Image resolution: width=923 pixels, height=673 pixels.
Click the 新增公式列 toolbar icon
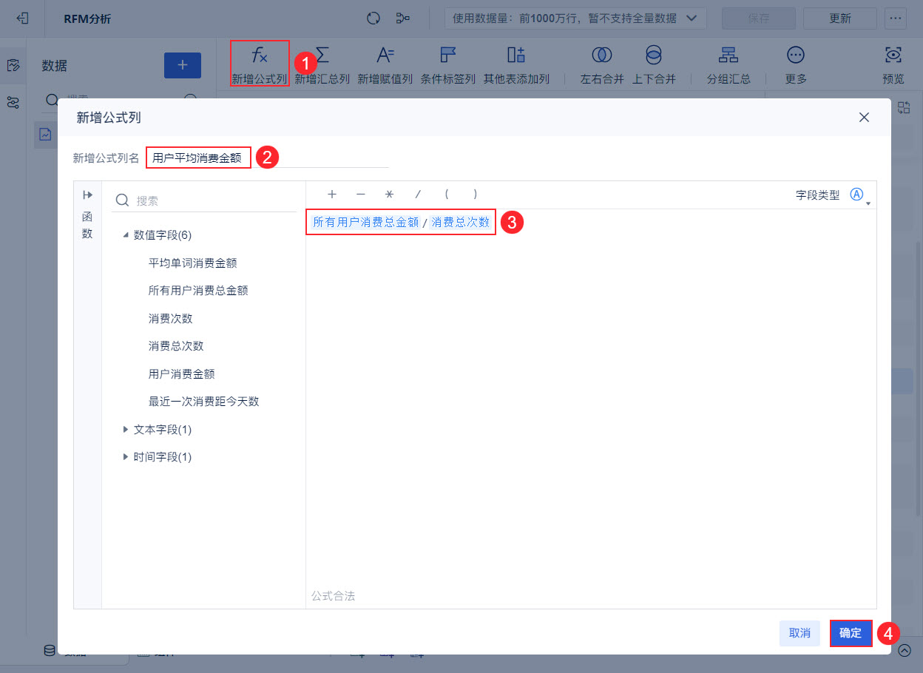(260, 55)
